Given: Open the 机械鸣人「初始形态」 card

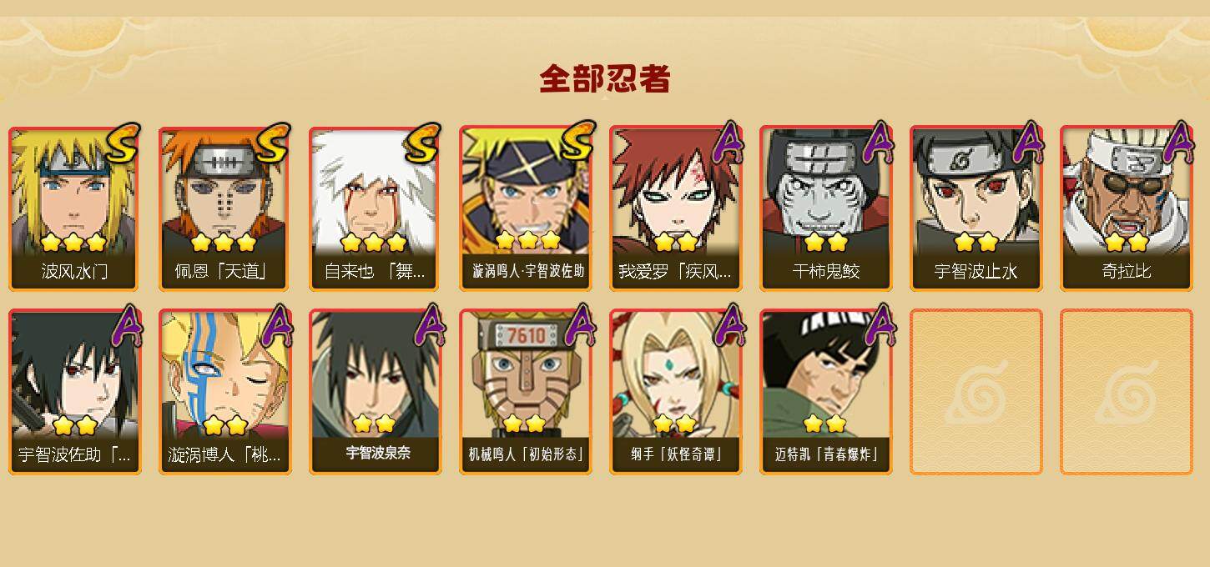Looking at the screenshot, I should pyautogui.click(x=526, y=392).
